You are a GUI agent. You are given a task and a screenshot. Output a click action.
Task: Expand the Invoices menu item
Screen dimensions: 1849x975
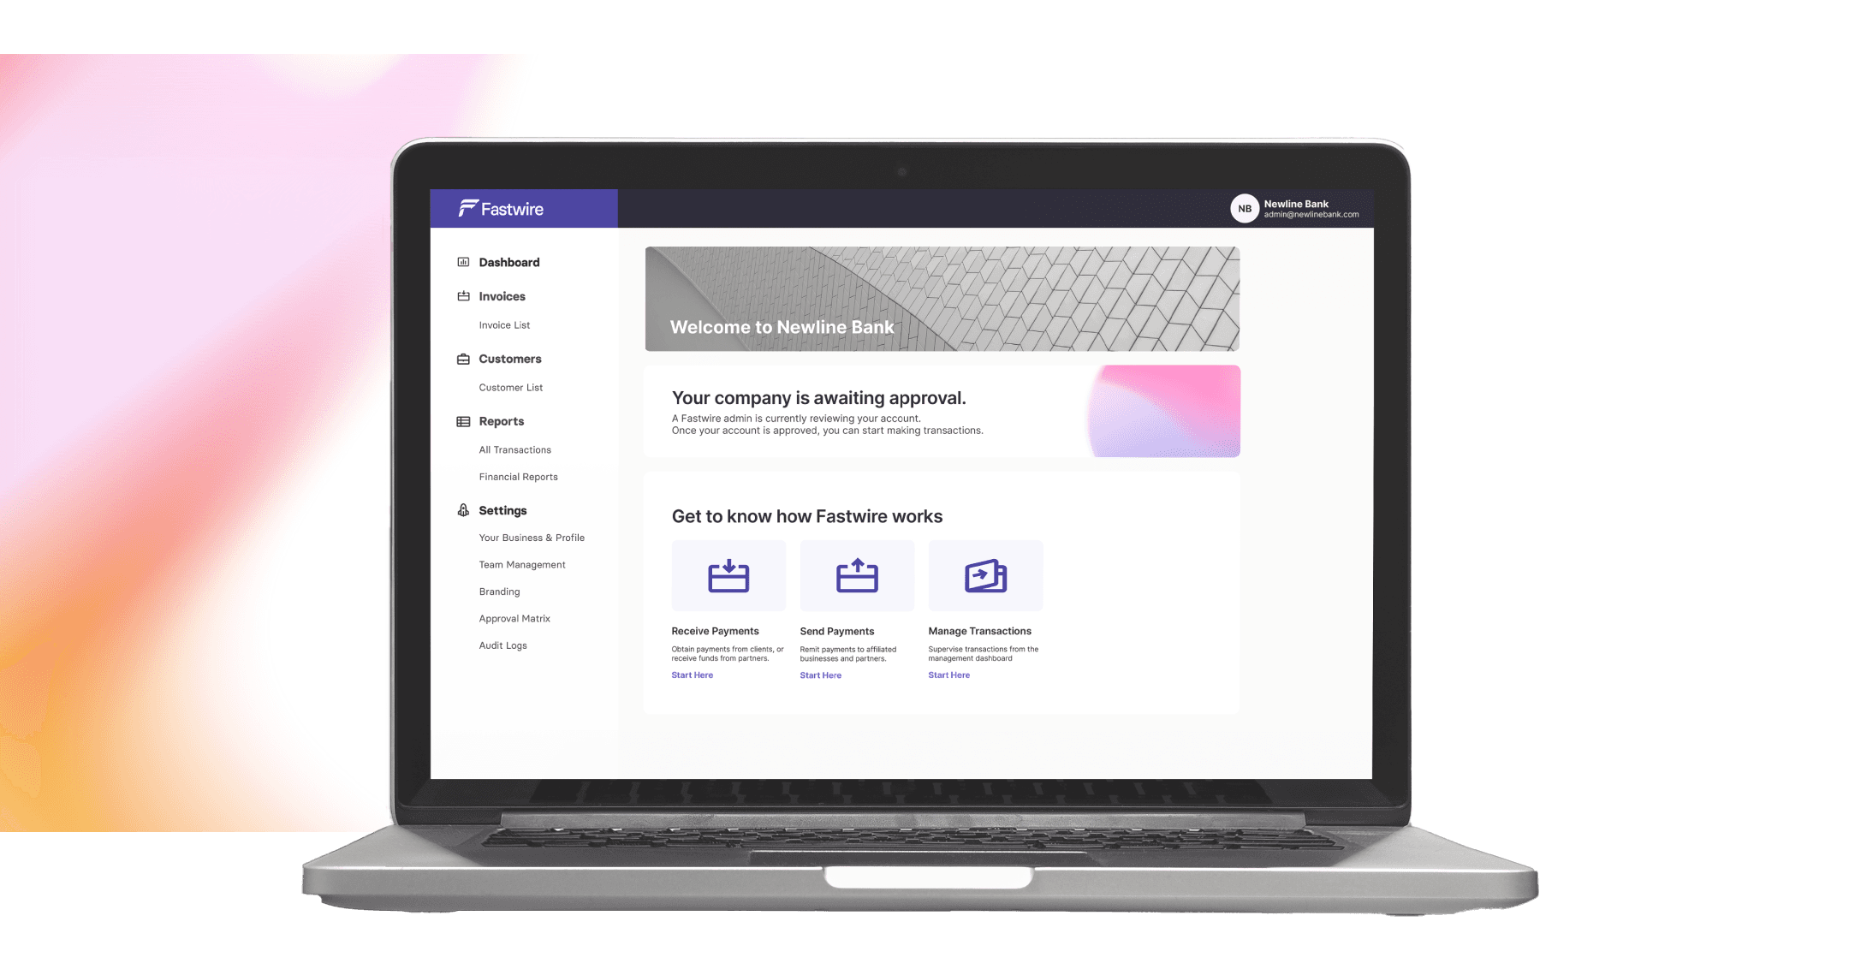click(x=502, y=296)
